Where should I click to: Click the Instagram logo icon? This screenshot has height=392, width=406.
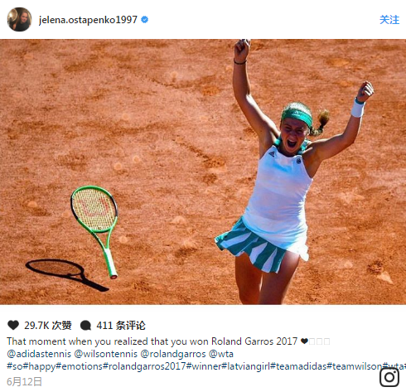click(389, 377)
